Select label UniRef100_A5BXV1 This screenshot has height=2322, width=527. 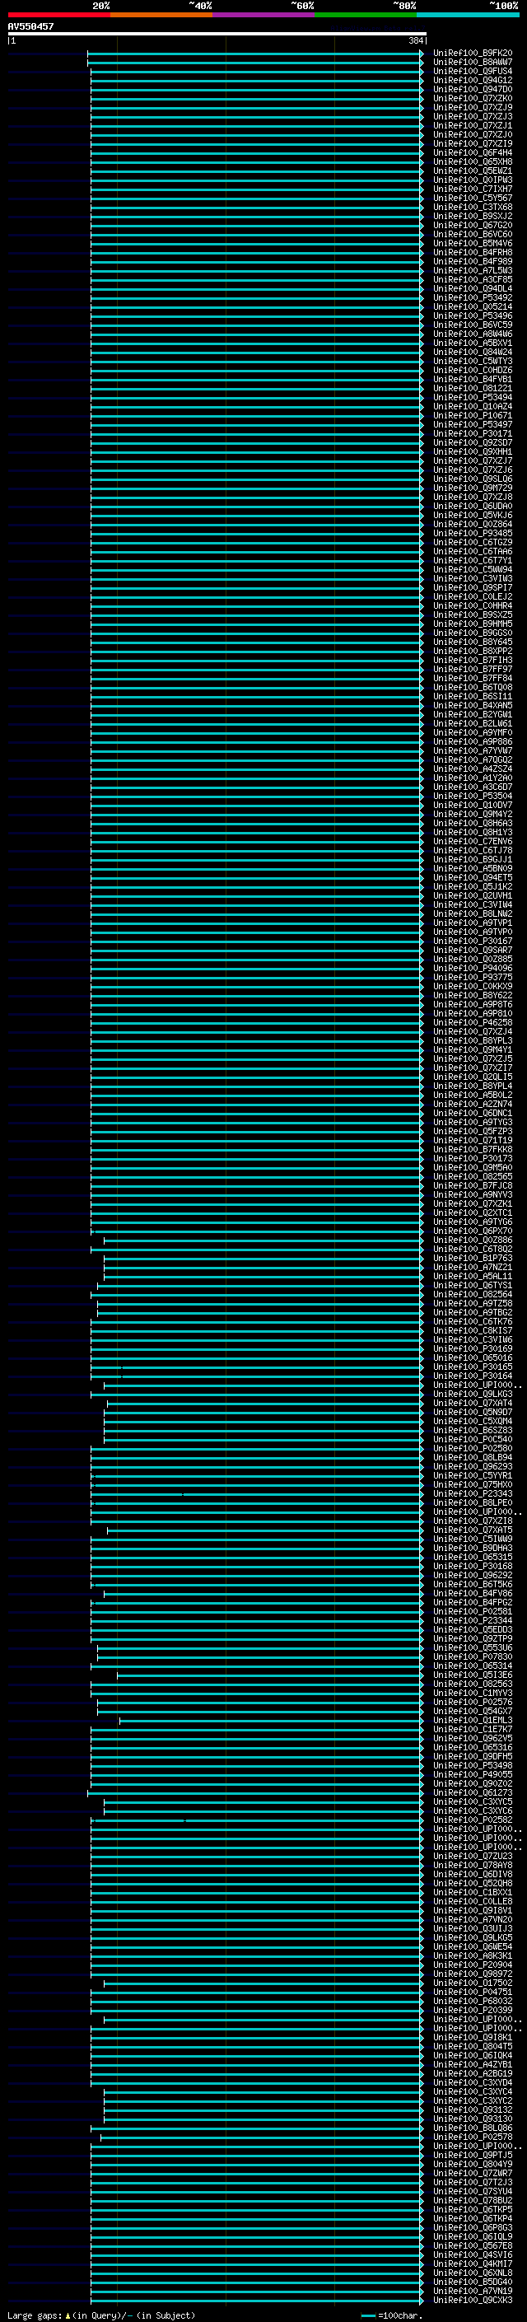472,343
